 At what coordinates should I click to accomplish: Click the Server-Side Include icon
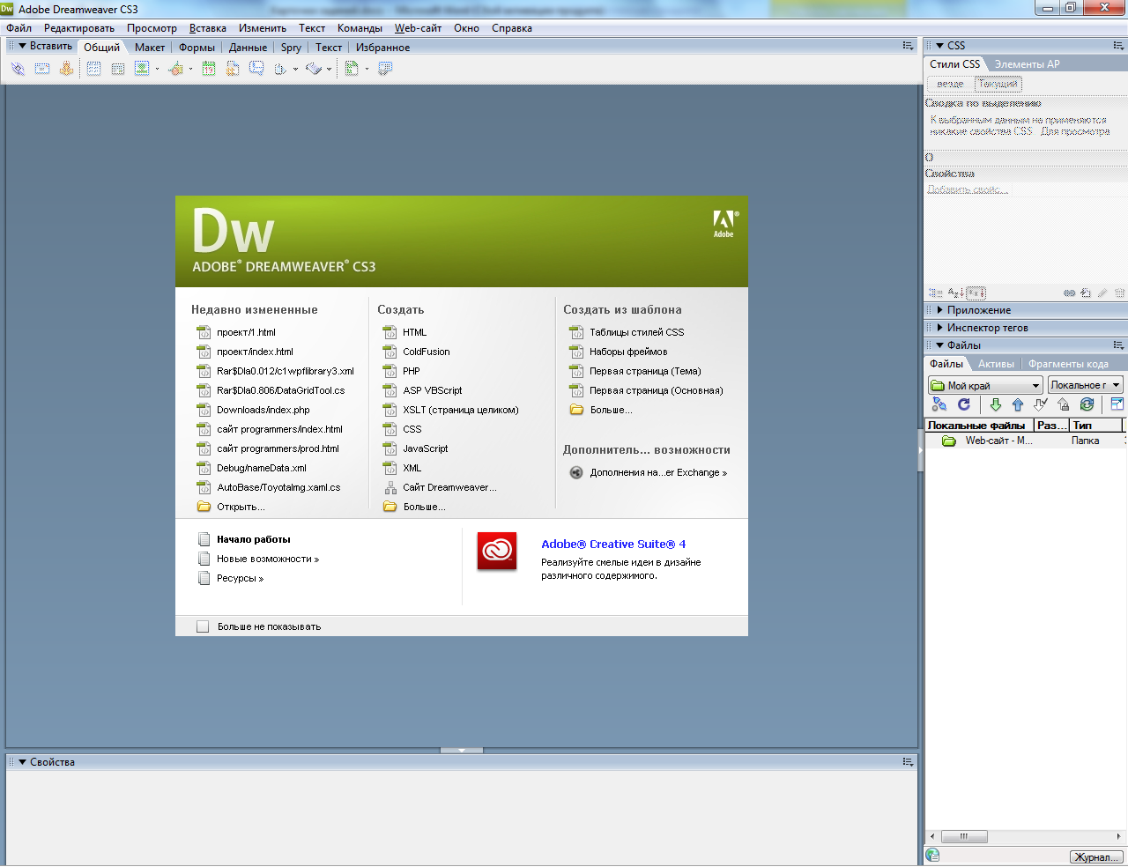point(233,69)
